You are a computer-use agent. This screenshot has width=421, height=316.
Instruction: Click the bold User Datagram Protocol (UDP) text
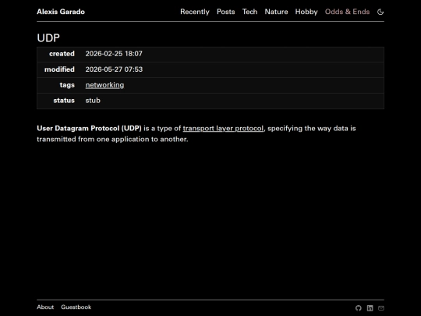(89, 129)
